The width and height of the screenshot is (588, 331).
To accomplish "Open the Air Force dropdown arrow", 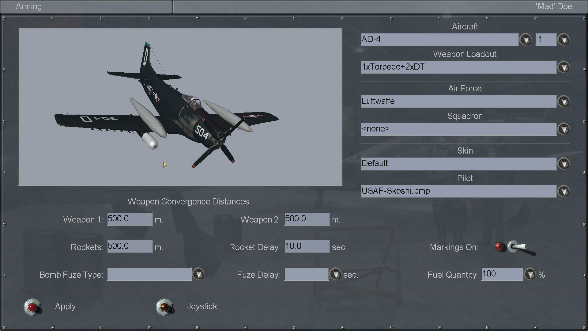I will point(564,102).
